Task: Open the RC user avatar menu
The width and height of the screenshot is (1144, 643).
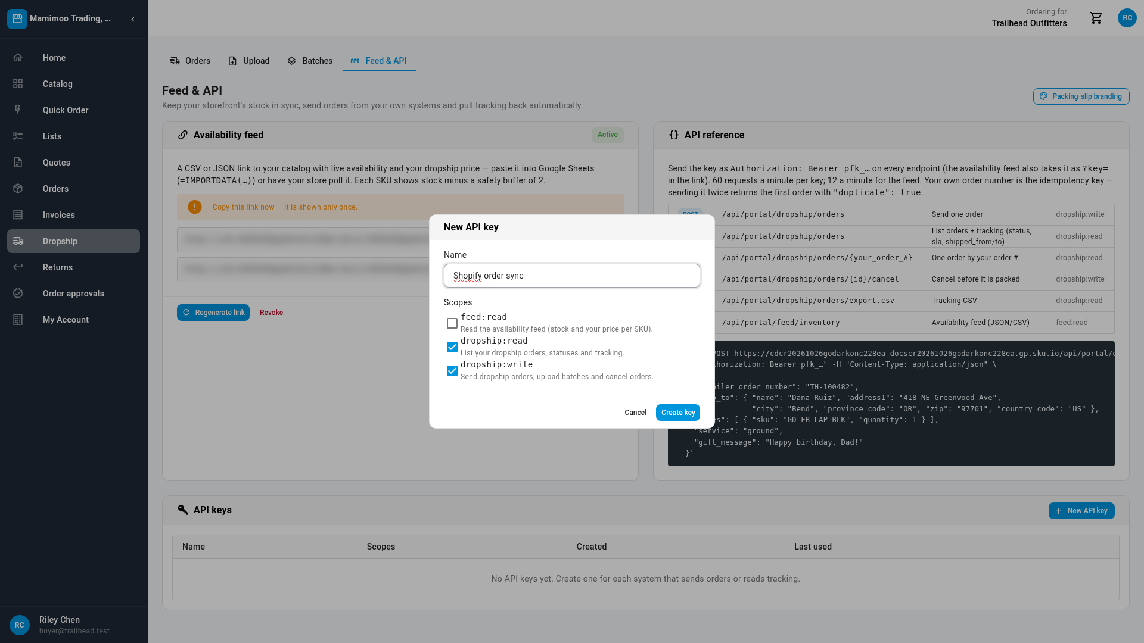Action: click(1127, 18)
